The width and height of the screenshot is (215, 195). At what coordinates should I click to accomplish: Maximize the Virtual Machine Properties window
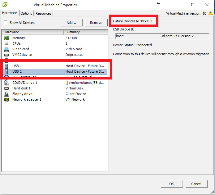(x=193, y=5)
